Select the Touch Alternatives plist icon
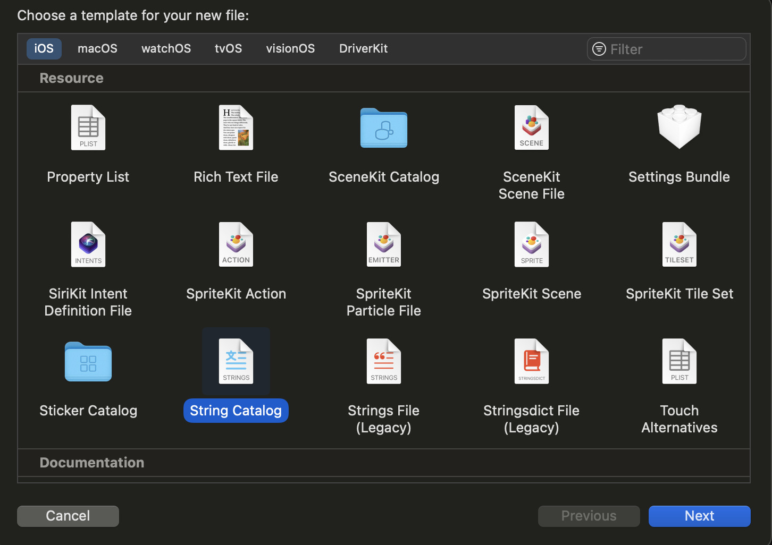Screen dimensions: 772x545 [x=679, y=361]
